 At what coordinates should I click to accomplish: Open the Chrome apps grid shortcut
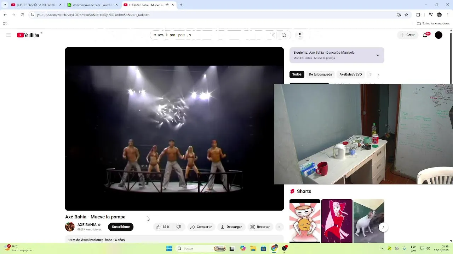pos(5,24)
